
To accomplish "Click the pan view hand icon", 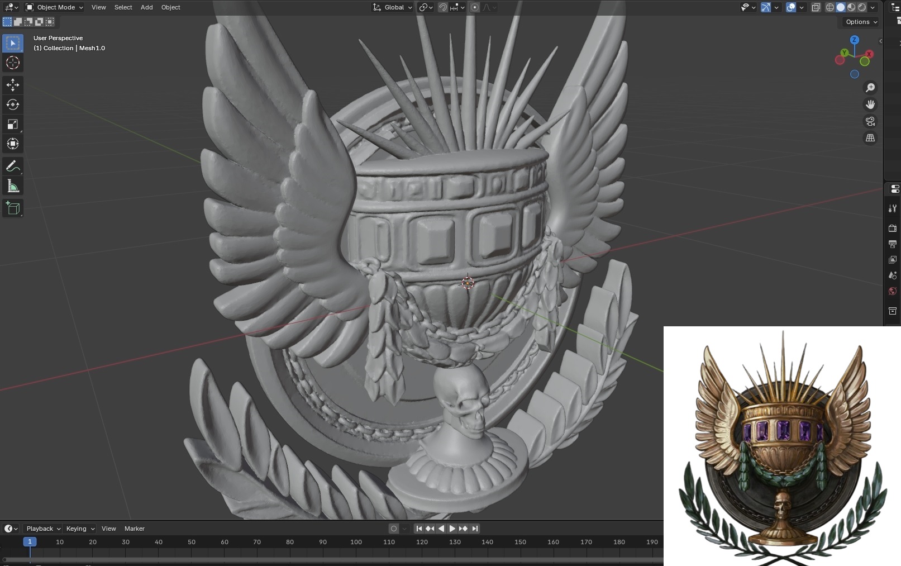I will pos(870,104).
